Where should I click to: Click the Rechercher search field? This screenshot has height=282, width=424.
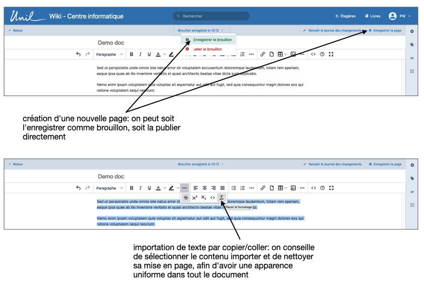(x=211, y=16)
